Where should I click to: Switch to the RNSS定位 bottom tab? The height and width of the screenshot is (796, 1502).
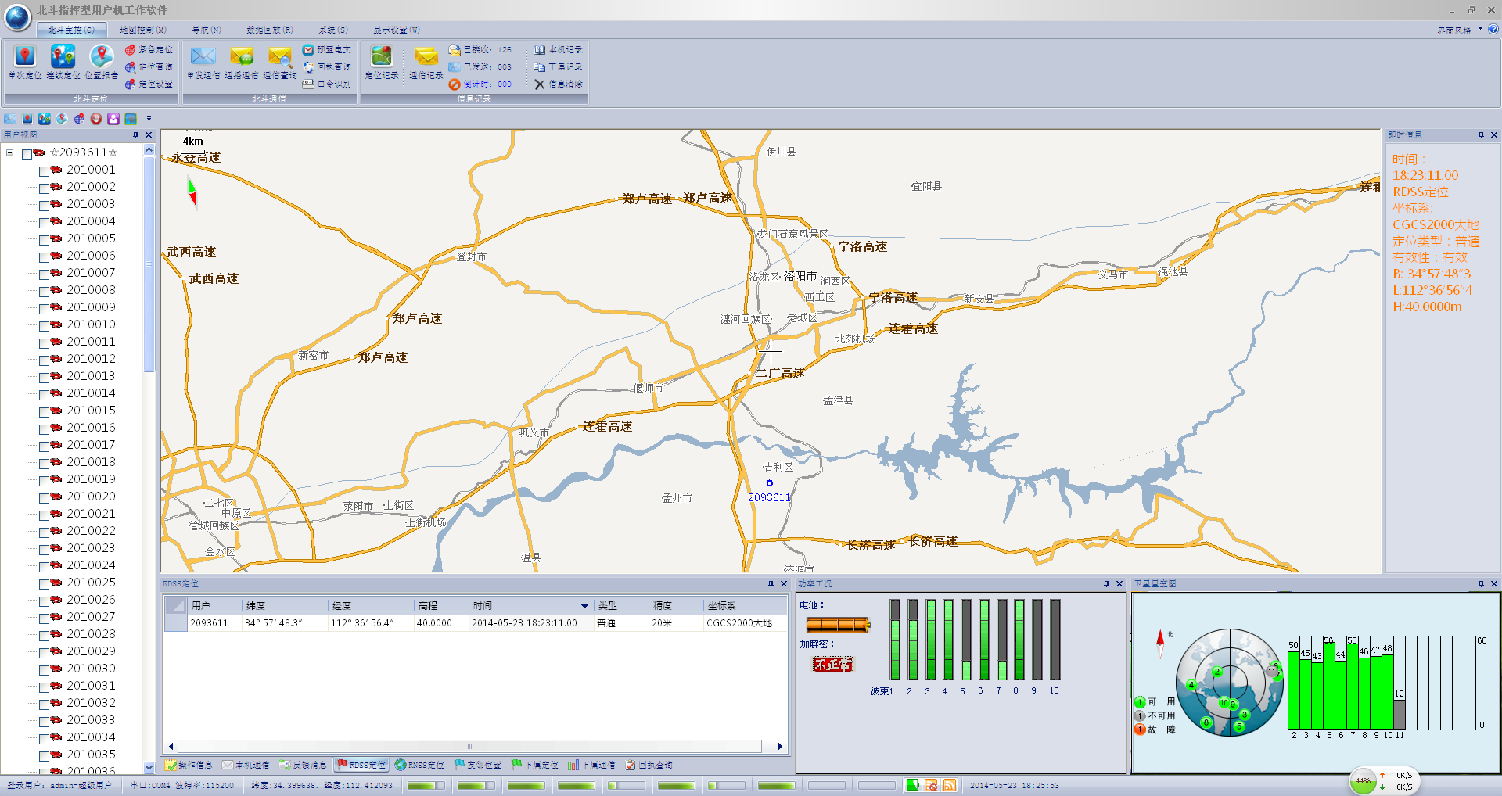[x=419, y=765]
